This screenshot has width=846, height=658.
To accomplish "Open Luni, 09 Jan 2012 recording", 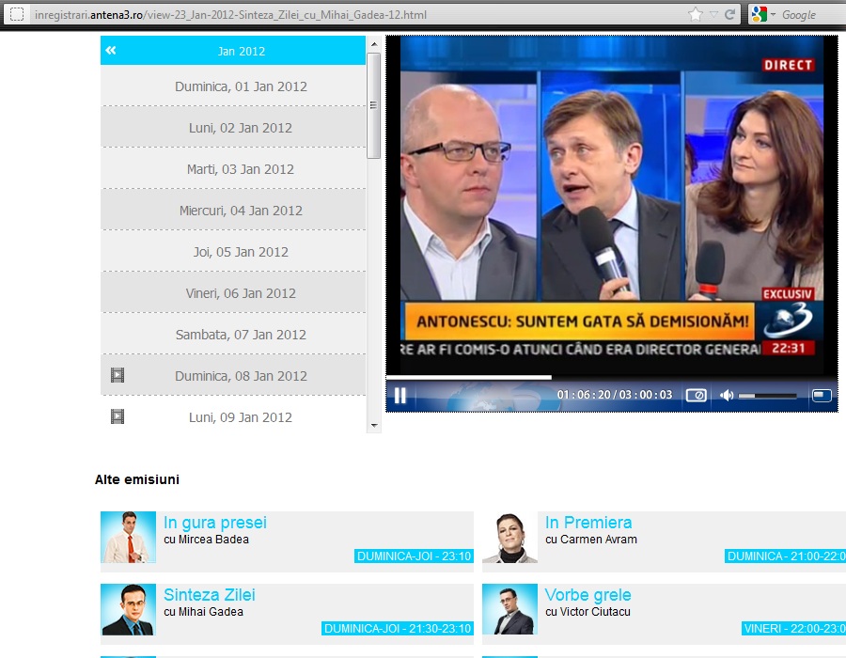I will pos(233,417).
